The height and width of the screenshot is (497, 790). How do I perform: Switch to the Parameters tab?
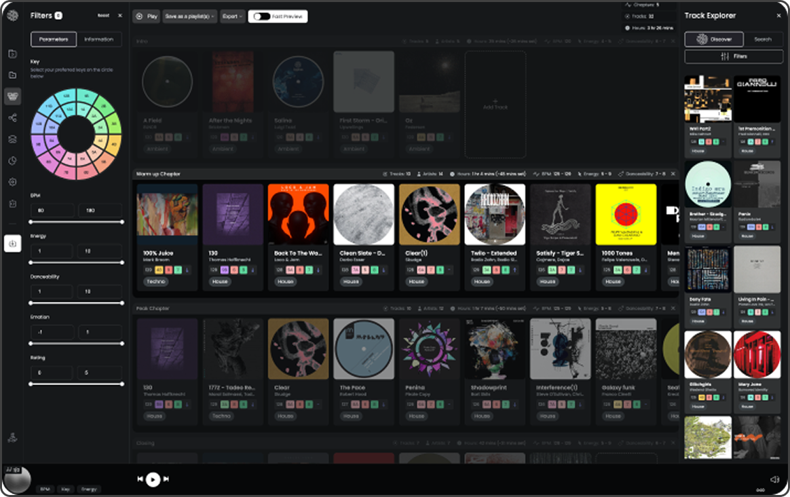54,39
